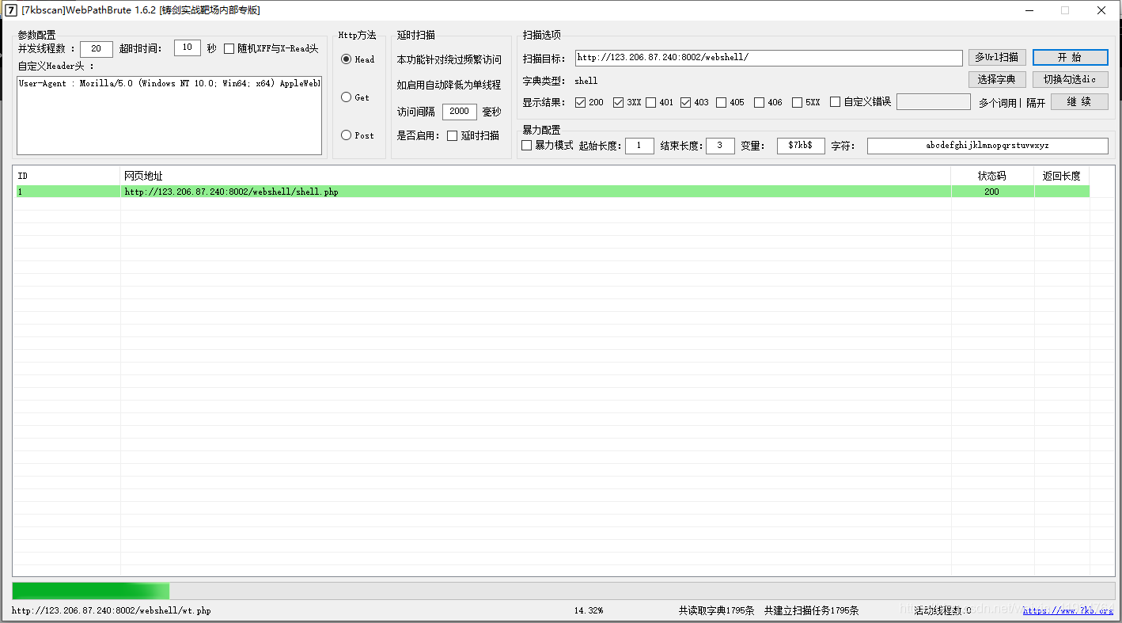Enable random XFF and X-Read header checkbox
1122x623 pixels.
click(x=229, y=48)
